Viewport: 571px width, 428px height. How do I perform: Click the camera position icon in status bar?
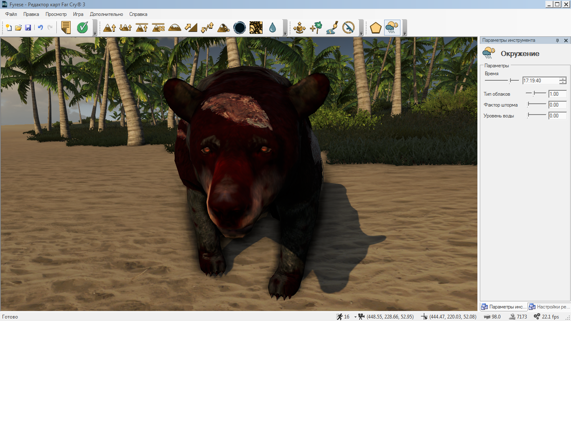362,317
